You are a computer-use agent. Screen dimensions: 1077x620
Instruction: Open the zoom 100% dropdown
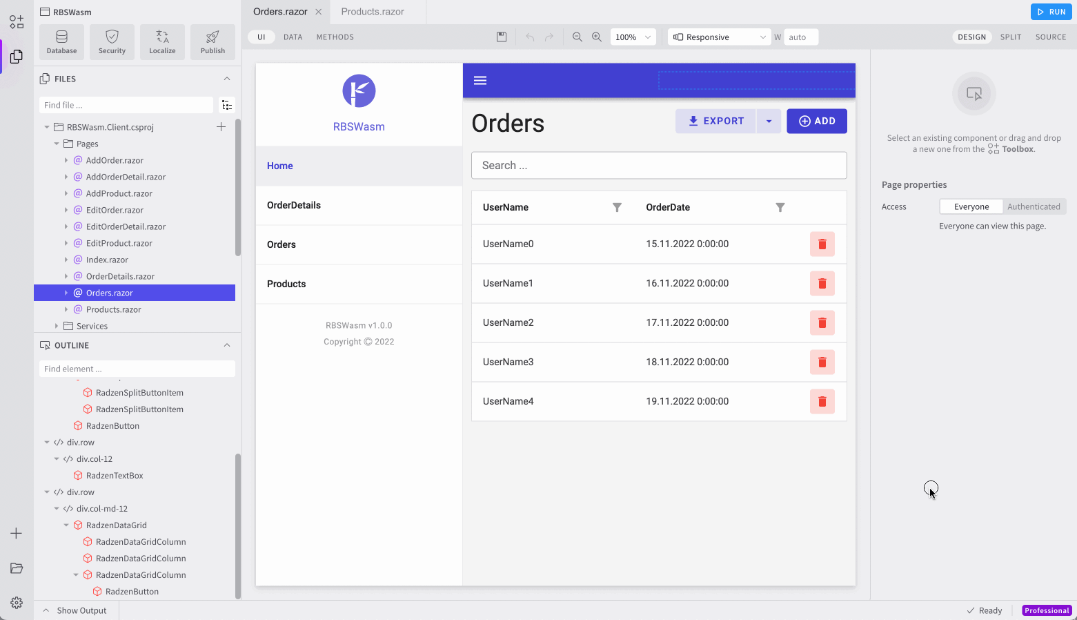(633, 37)
